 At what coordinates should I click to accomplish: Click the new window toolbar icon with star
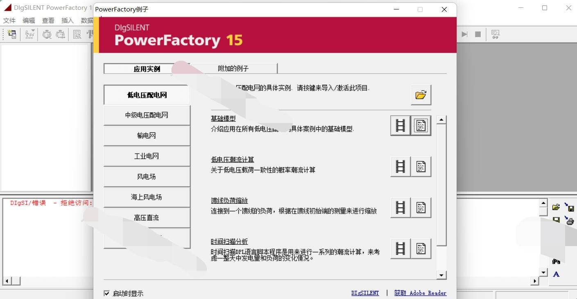(x=12, y=34)
